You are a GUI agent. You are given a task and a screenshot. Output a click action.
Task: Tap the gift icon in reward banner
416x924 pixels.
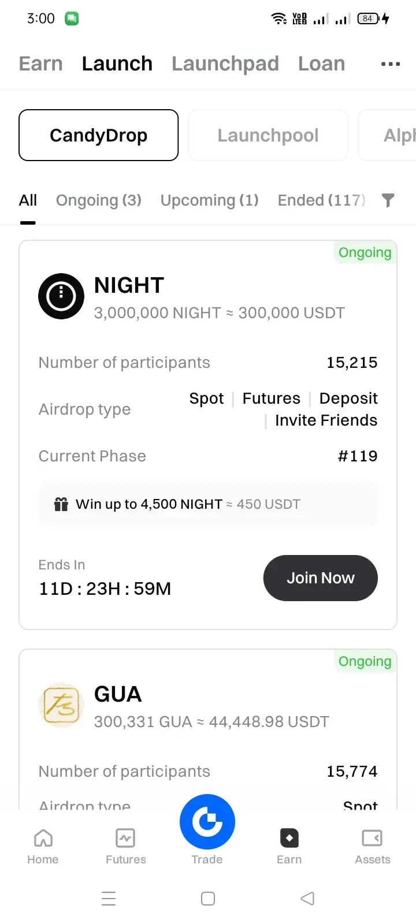(x=61, y=504)
